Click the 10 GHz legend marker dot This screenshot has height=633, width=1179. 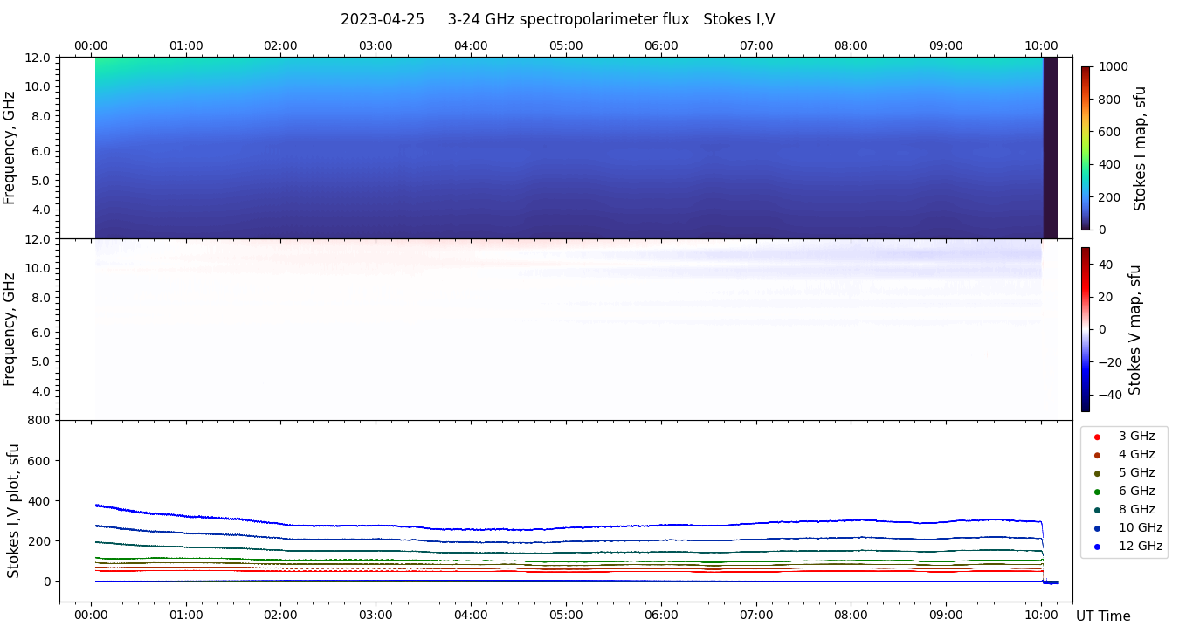tap(1097, 528)
